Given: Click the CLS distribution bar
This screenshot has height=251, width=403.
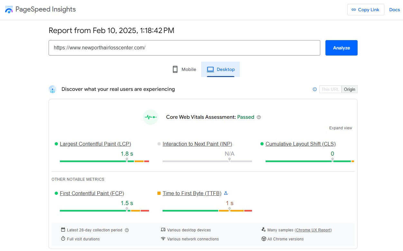Looking at the screenshot, I should [x=310, y=161].
